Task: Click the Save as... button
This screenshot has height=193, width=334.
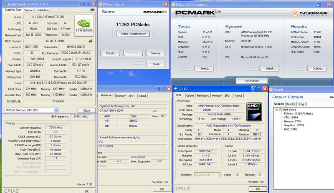Action: pyautogui.click(x=156, y=53)
